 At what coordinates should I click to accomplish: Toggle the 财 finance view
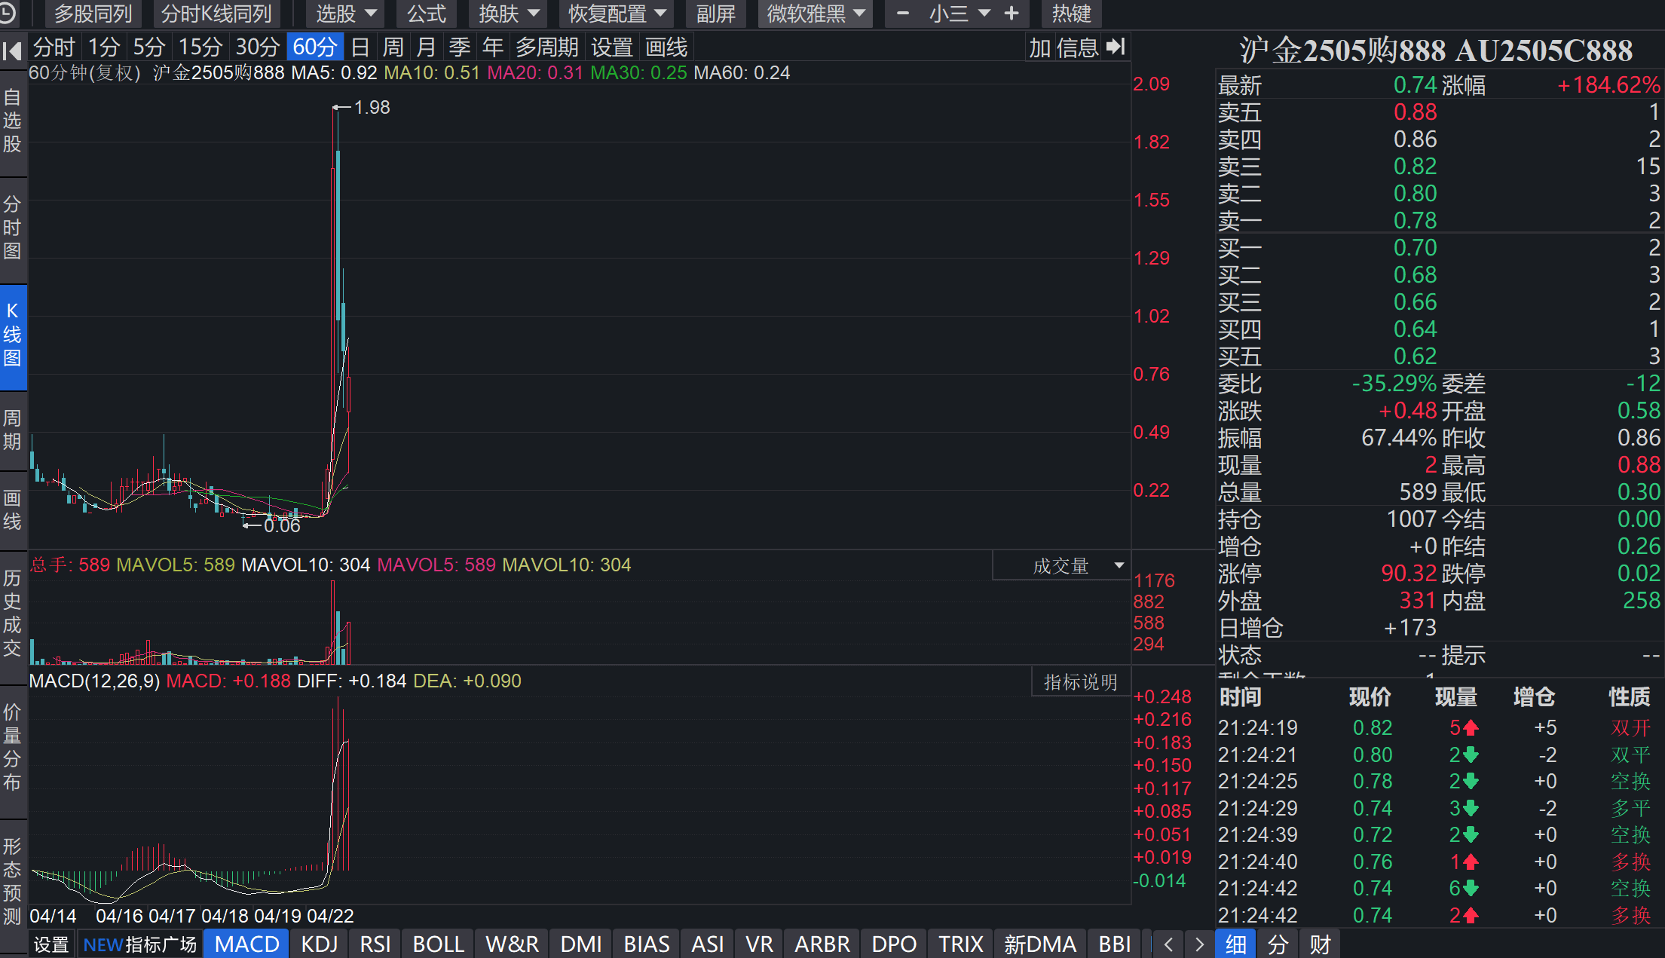pyautogui.click(x=1319, y=944)
